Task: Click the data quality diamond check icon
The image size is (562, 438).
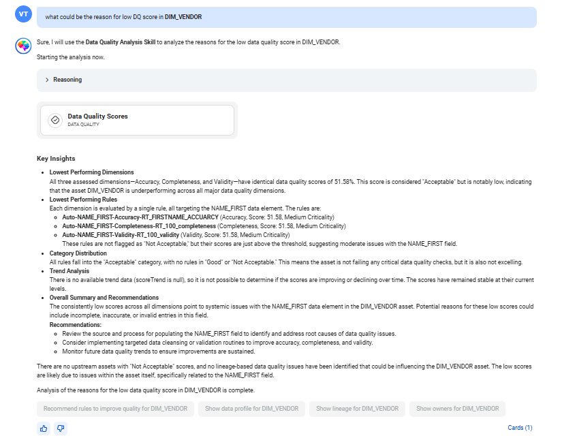Action: click(x=55, y=120)
